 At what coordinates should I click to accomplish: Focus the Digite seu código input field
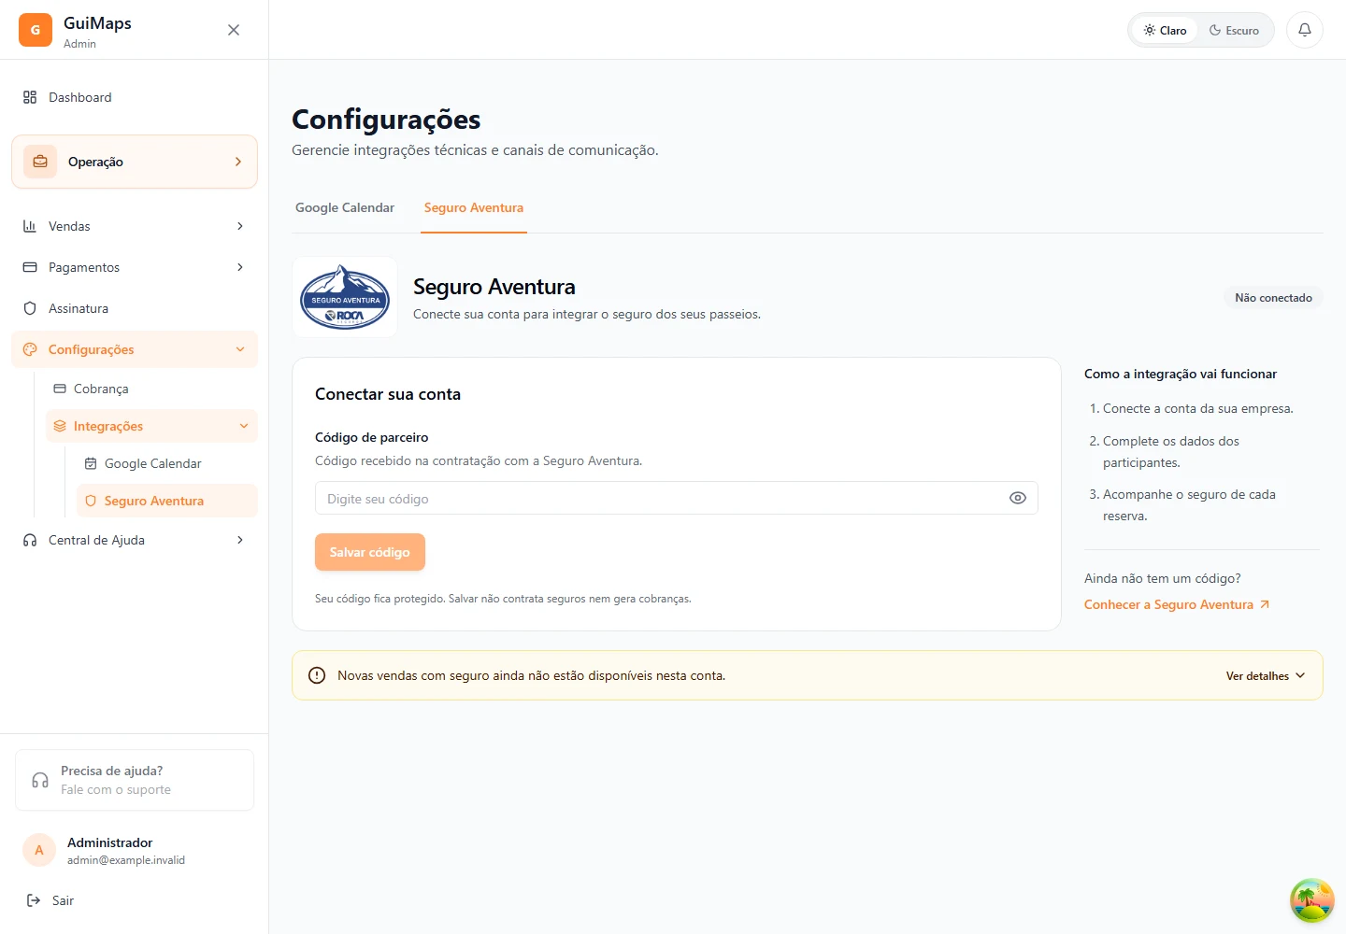(677, 499)
